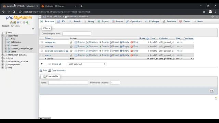The image size is (219, 123).
Task: Browse the courses table rows
Action: tap(79, 46)
